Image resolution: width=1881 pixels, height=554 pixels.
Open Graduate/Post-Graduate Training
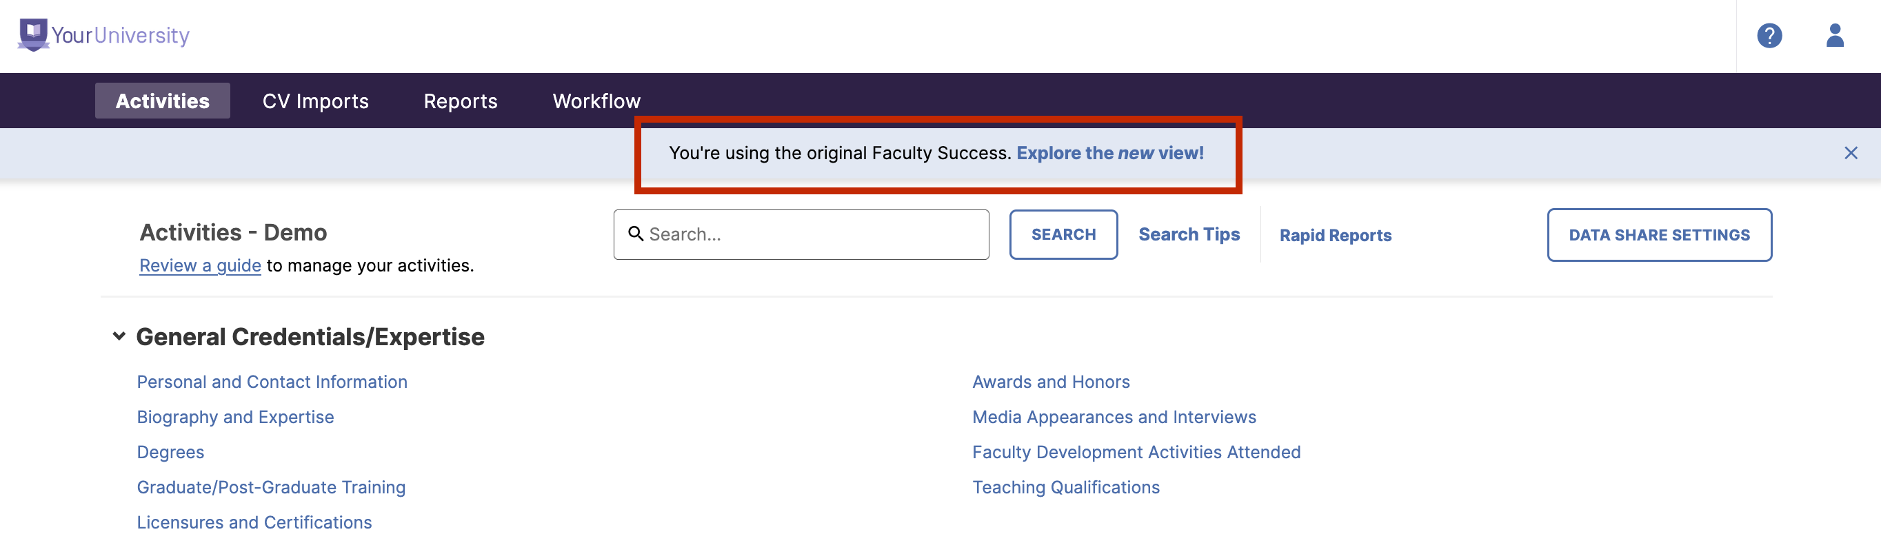pyautogui.click(x=271, y=487)
